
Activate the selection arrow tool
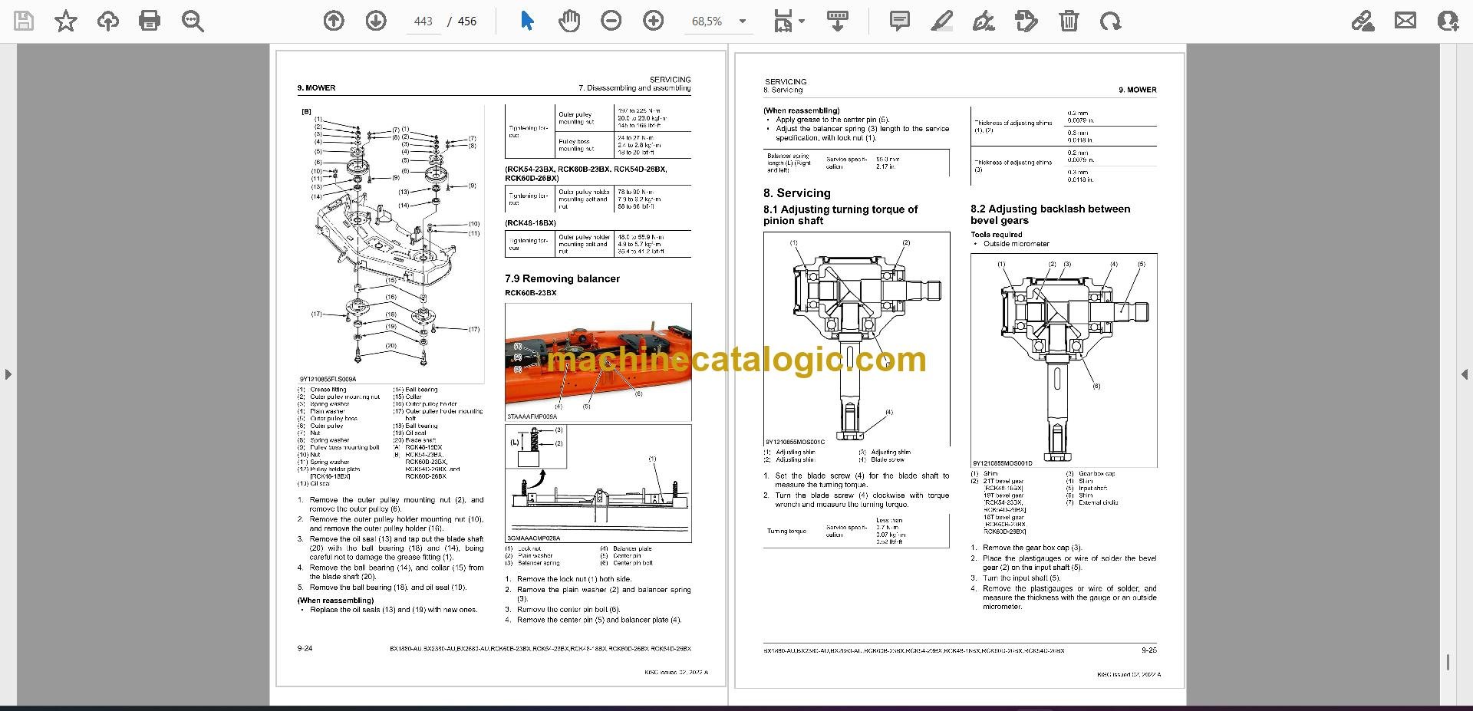(527, 21)
